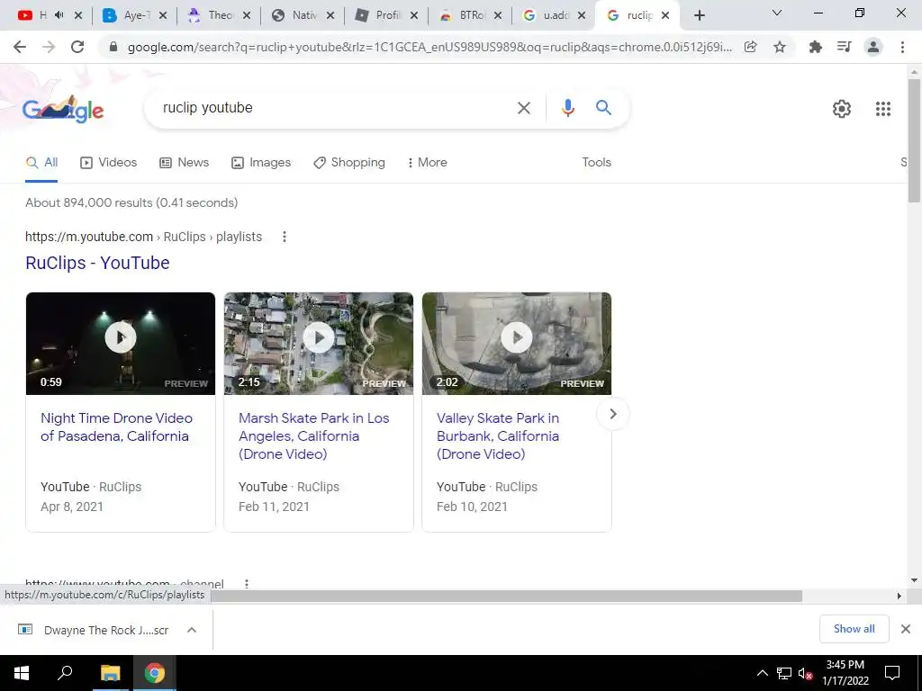Reload the Google search page
The height and width of the screenshot is (691, 922).
pos(77,47)
